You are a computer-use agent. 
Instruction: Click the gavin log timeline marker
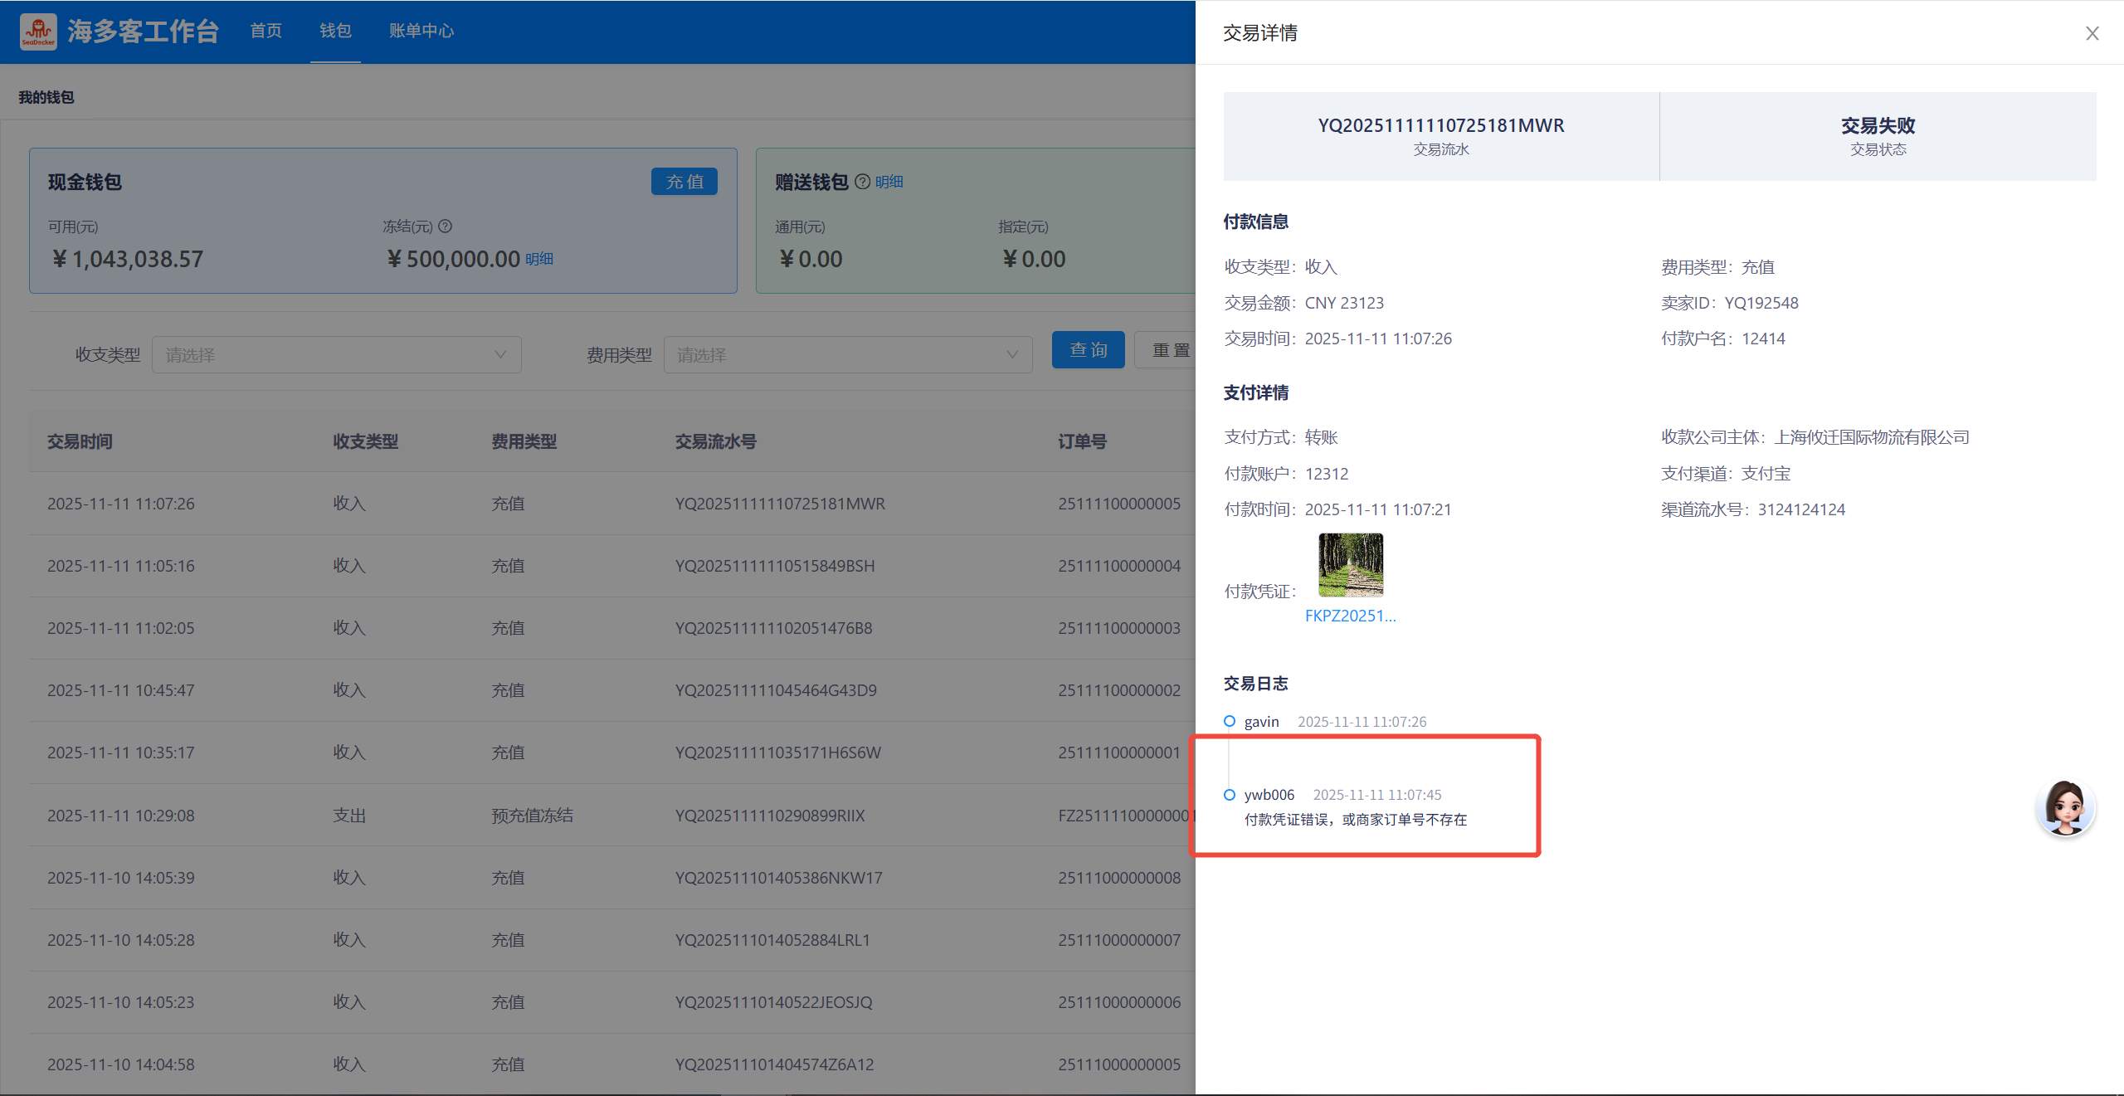coord(1230,721)
